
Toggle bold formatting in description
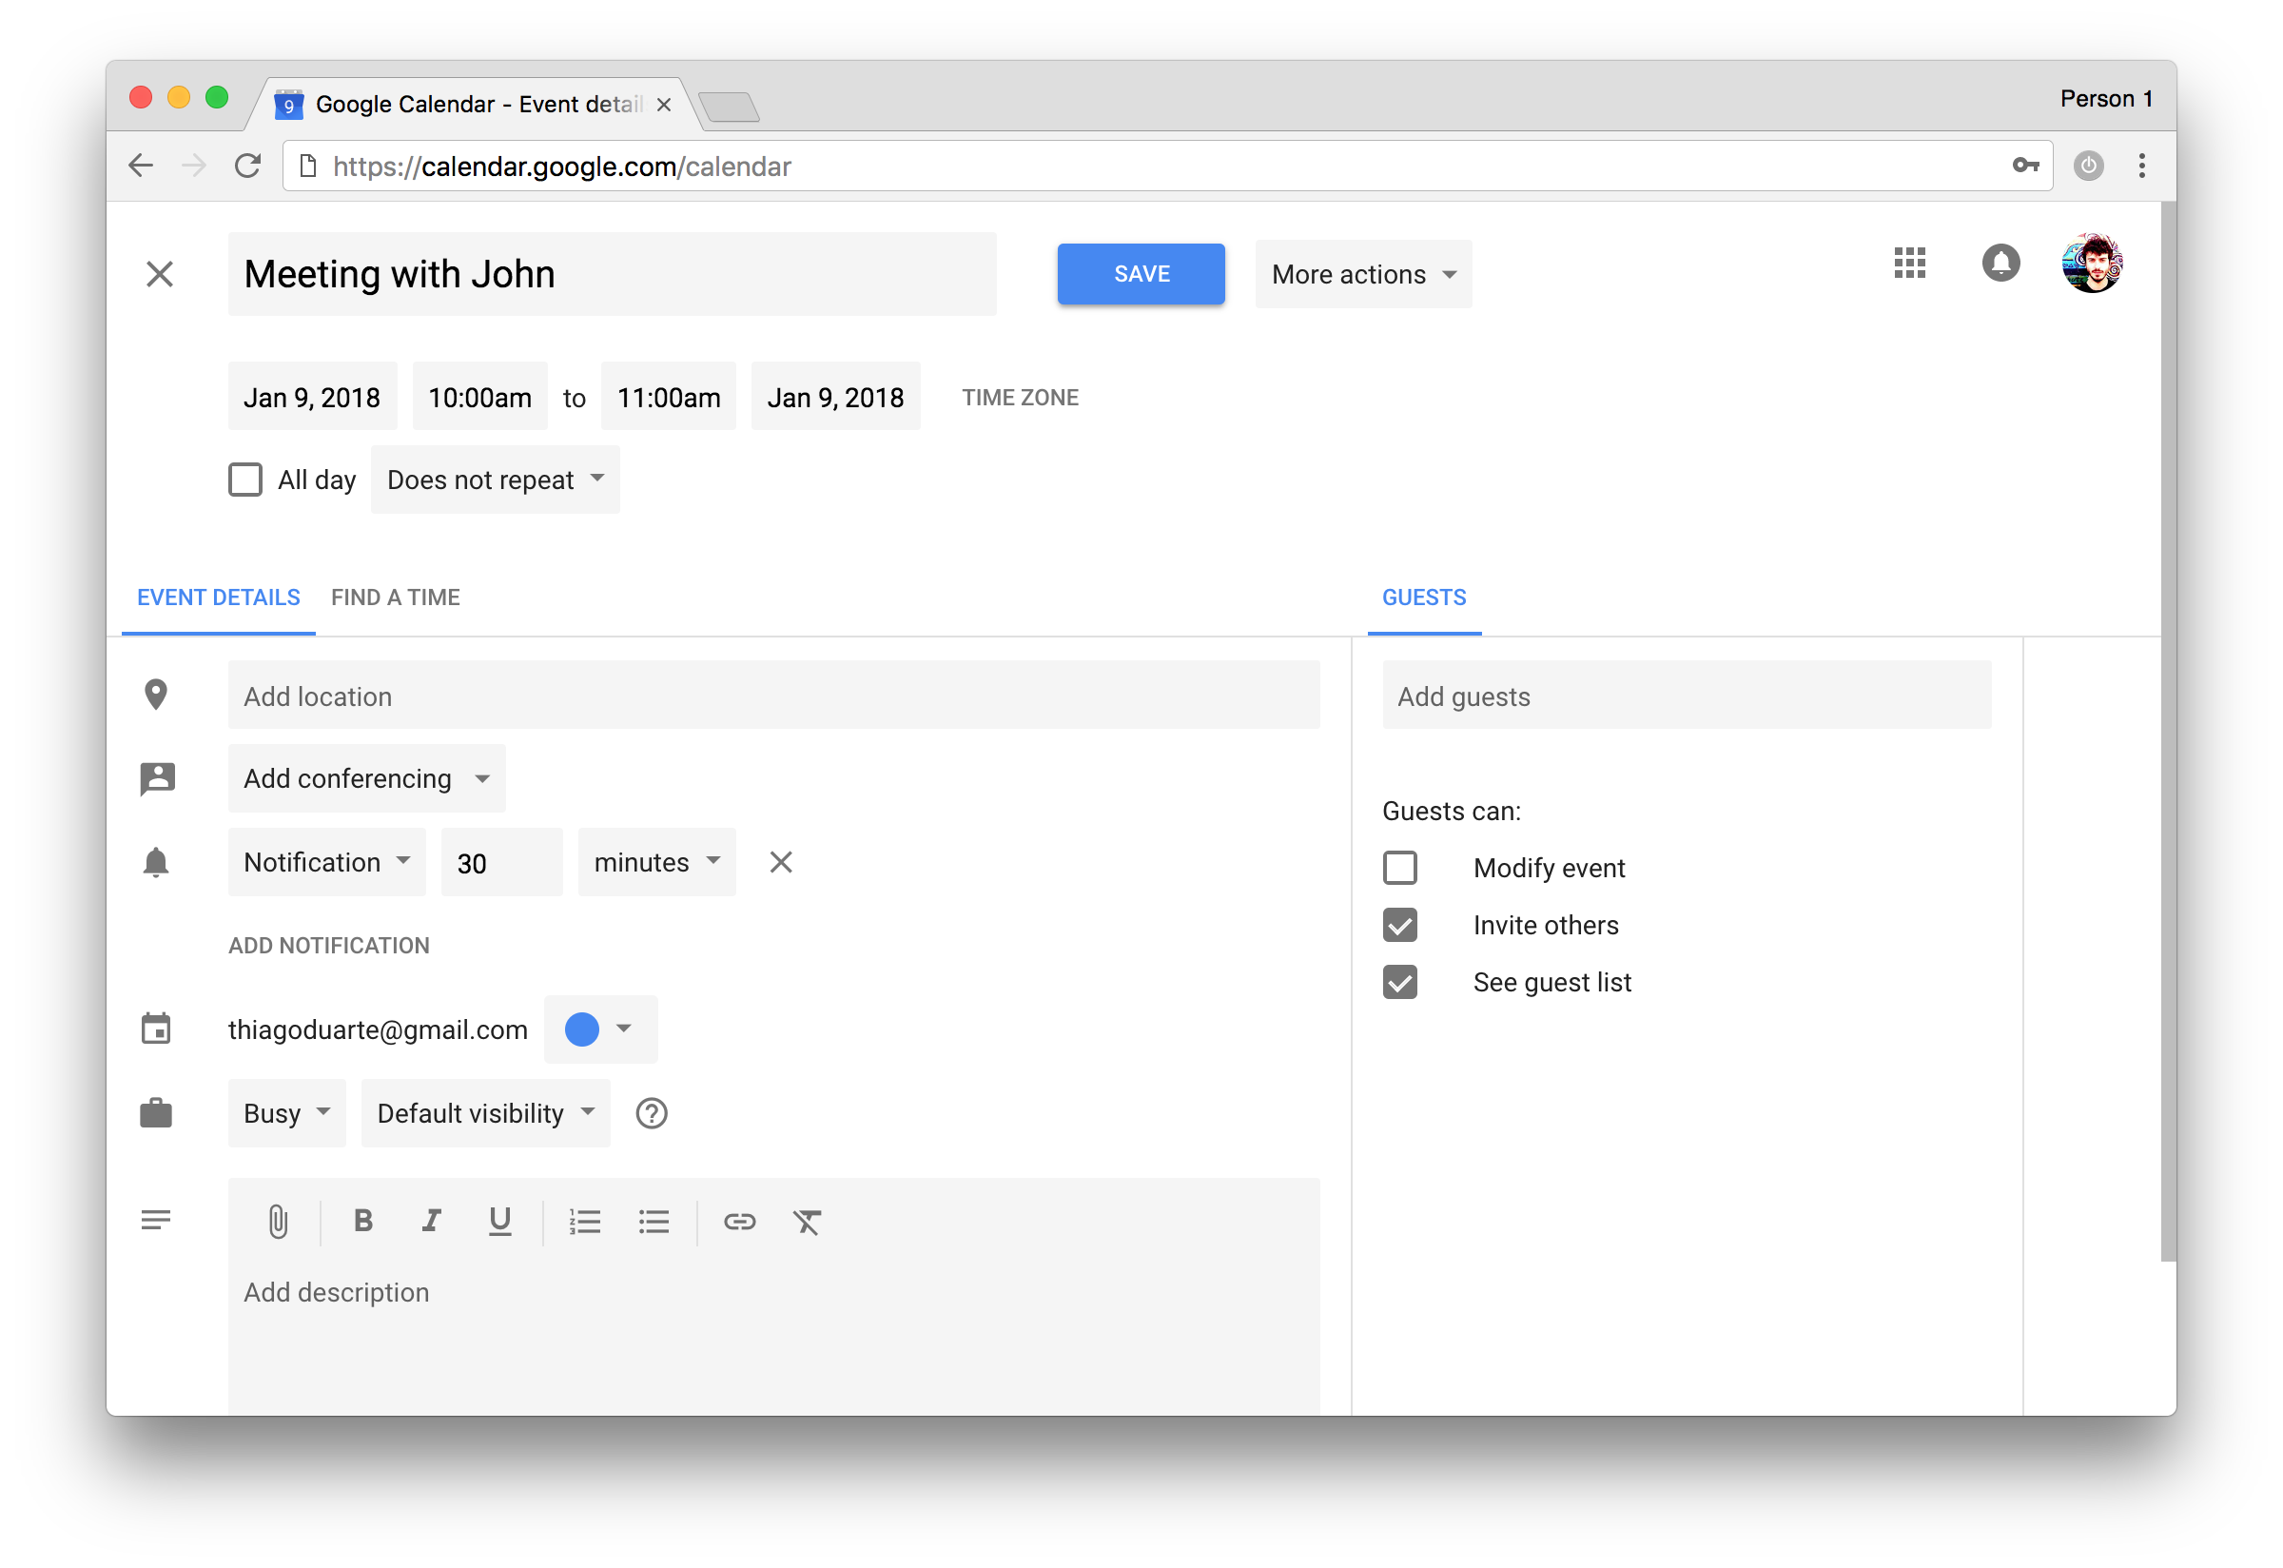362,1221
